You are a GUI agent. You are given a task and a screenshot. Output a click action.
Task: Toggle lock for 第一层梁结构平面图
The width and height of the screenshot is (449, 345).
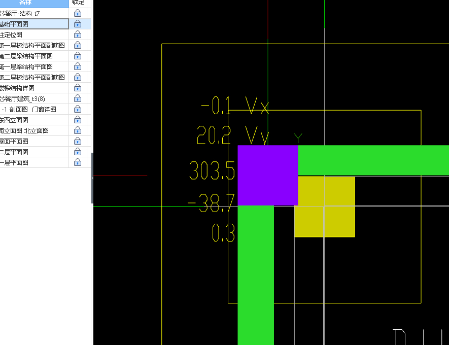coord(78,66)
